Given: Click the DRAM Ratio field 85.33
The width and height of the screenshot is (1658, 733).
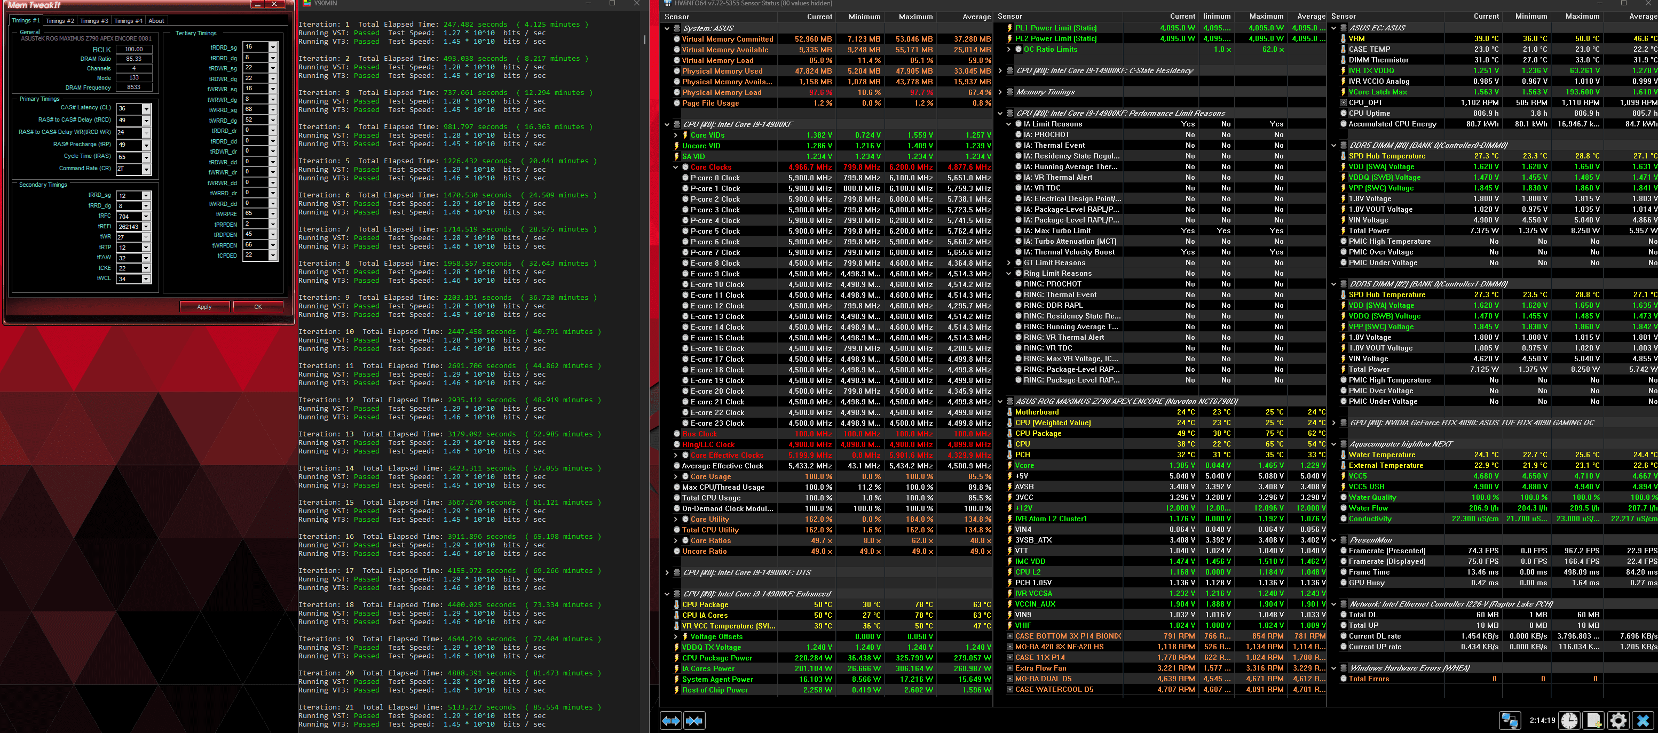Looking at the screenshot, I should (x=134, y=59).
